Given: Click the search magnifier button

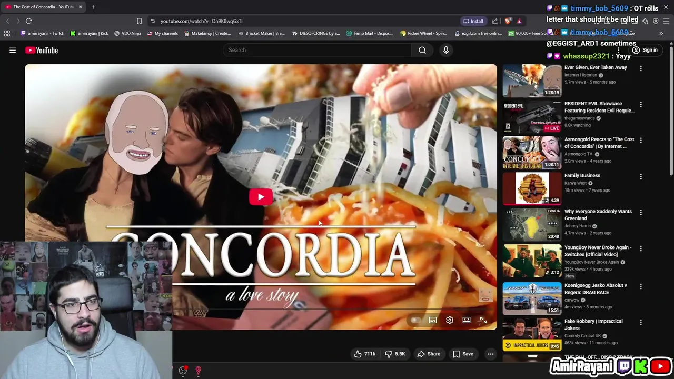Looking at the screenshot, I should (x=422, y=50).
